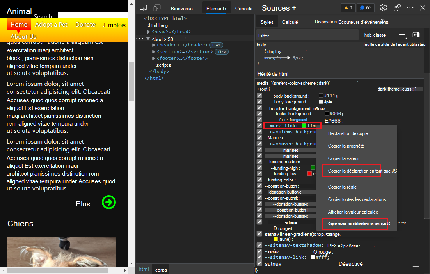Click the warnings badge showing 1
This screenshot has width=430, height=274.
[348, 8]
